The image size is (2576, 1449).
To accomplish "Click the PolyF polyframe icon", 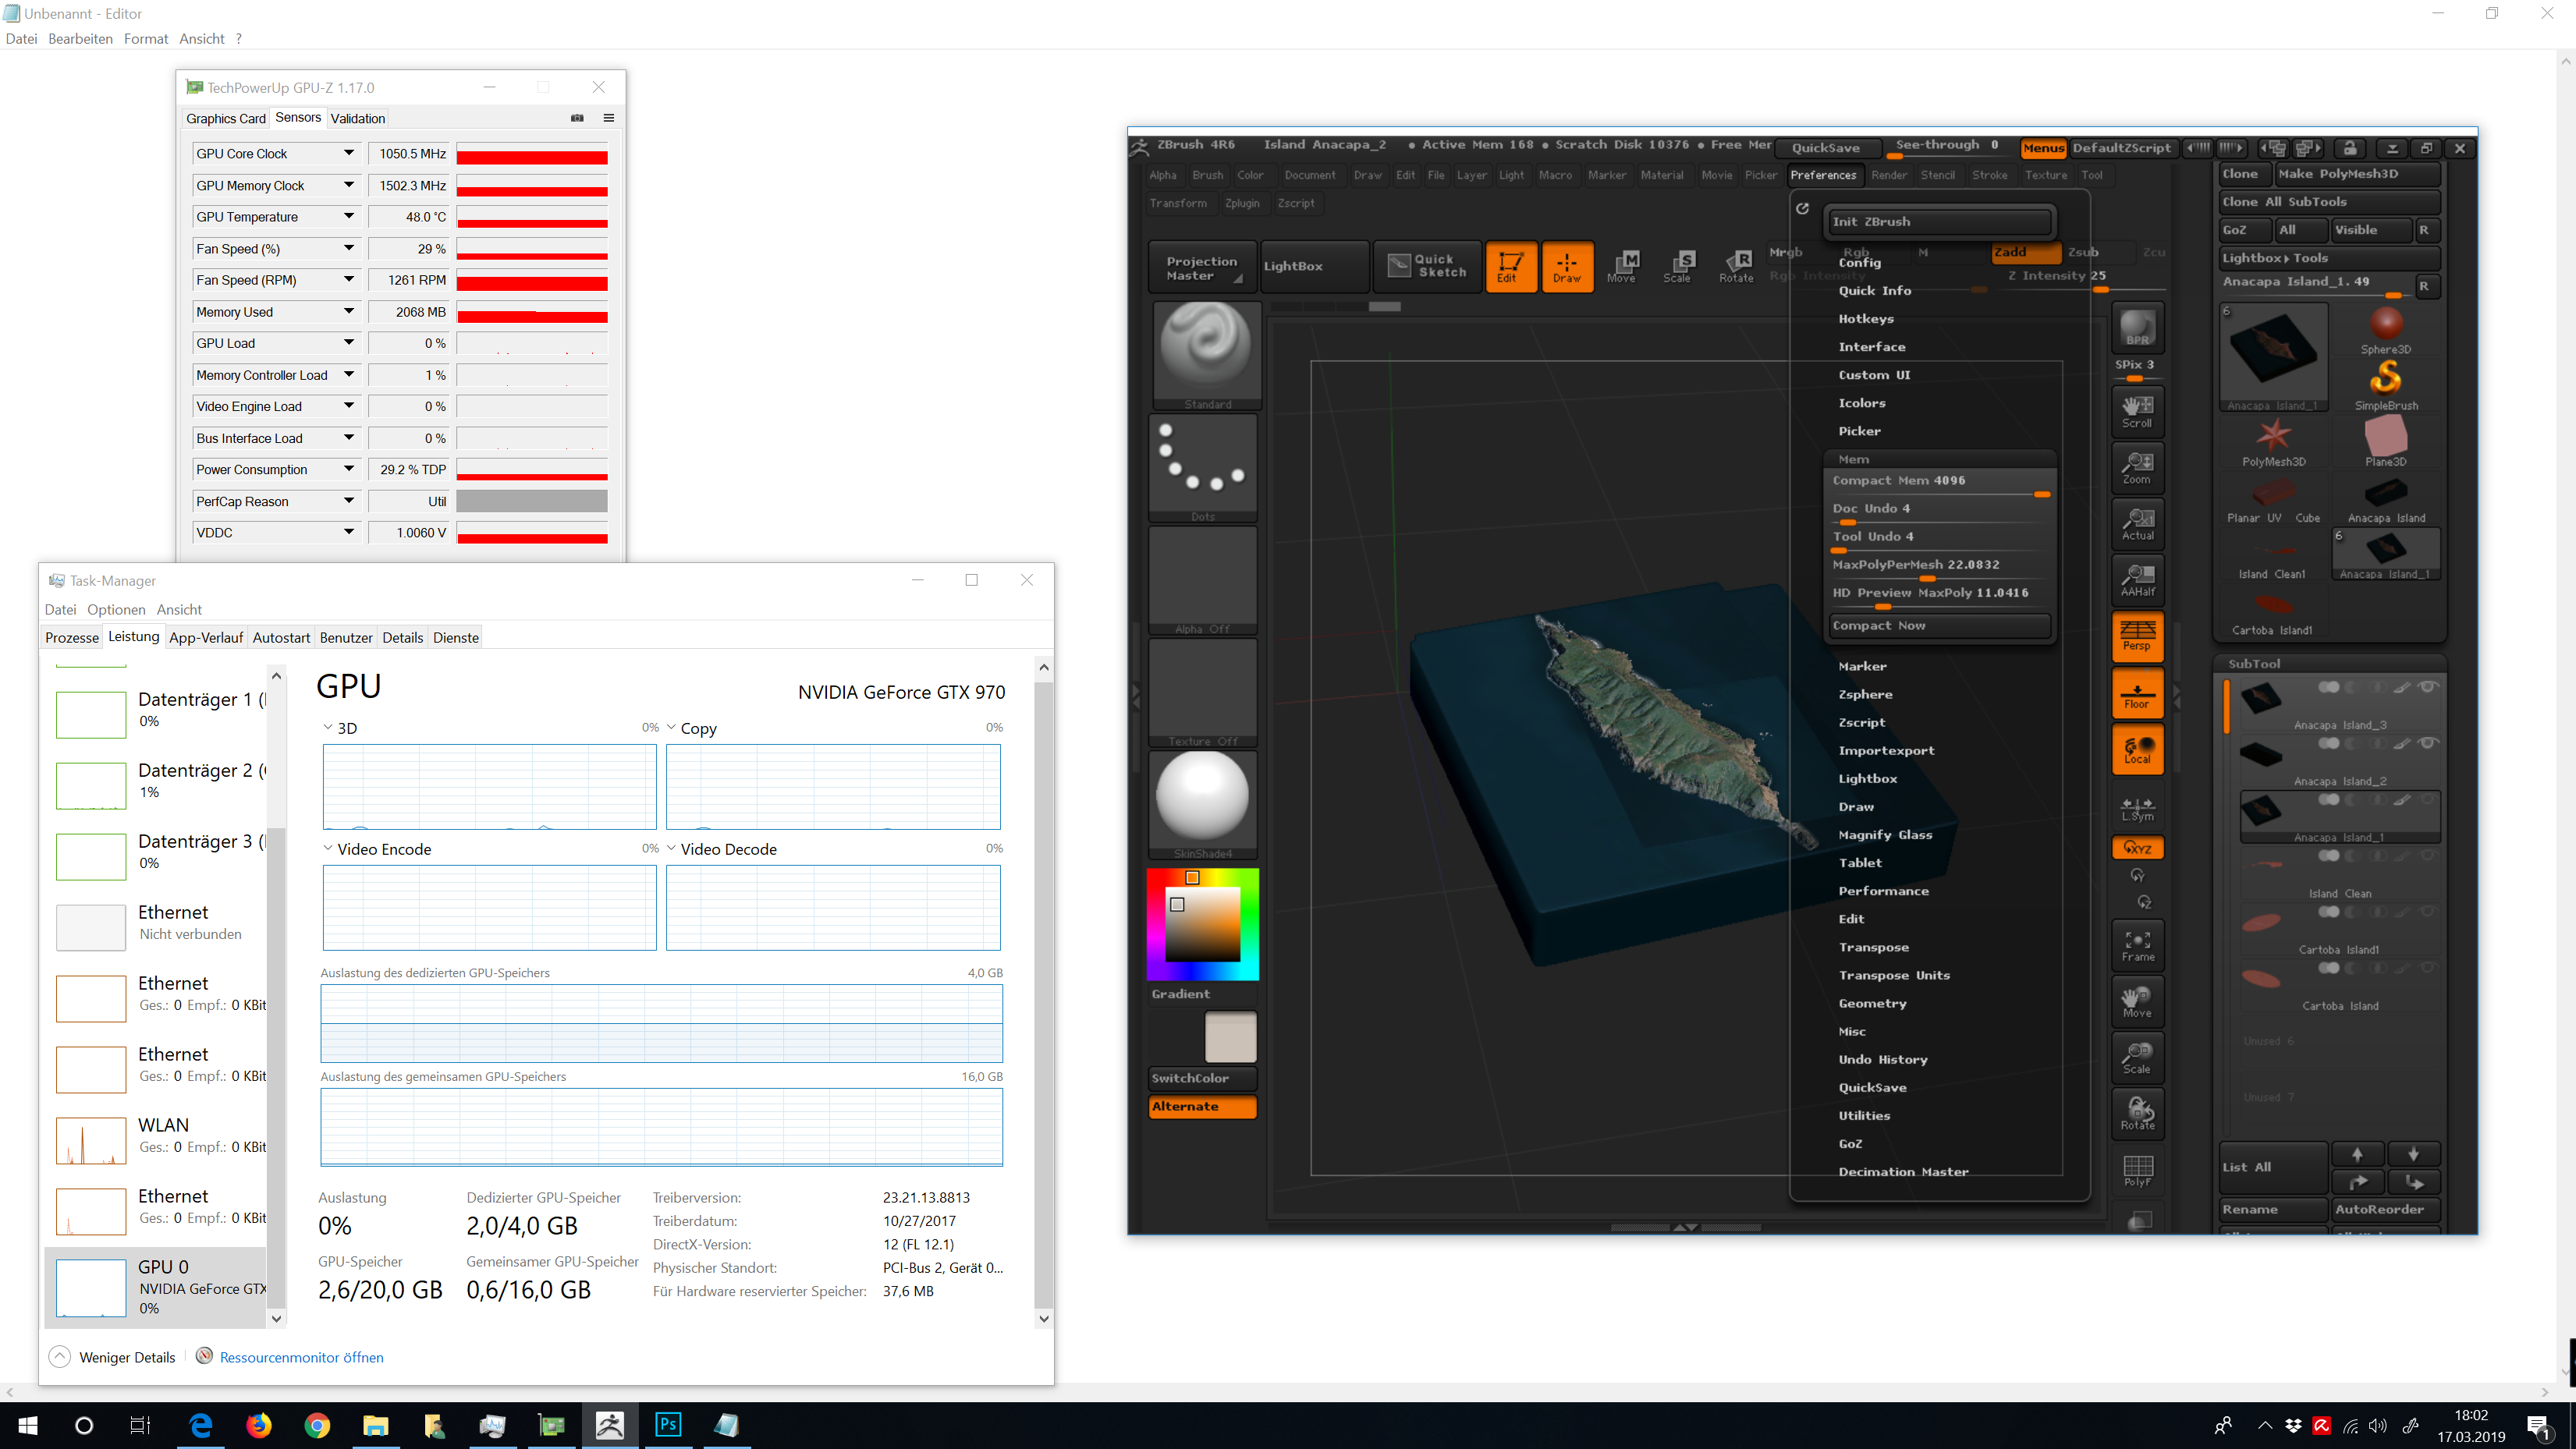I will point(2138,1170).
